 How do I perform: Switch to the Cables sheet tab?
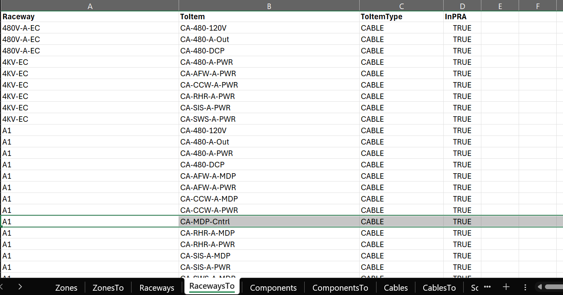(x=396, y=288)
